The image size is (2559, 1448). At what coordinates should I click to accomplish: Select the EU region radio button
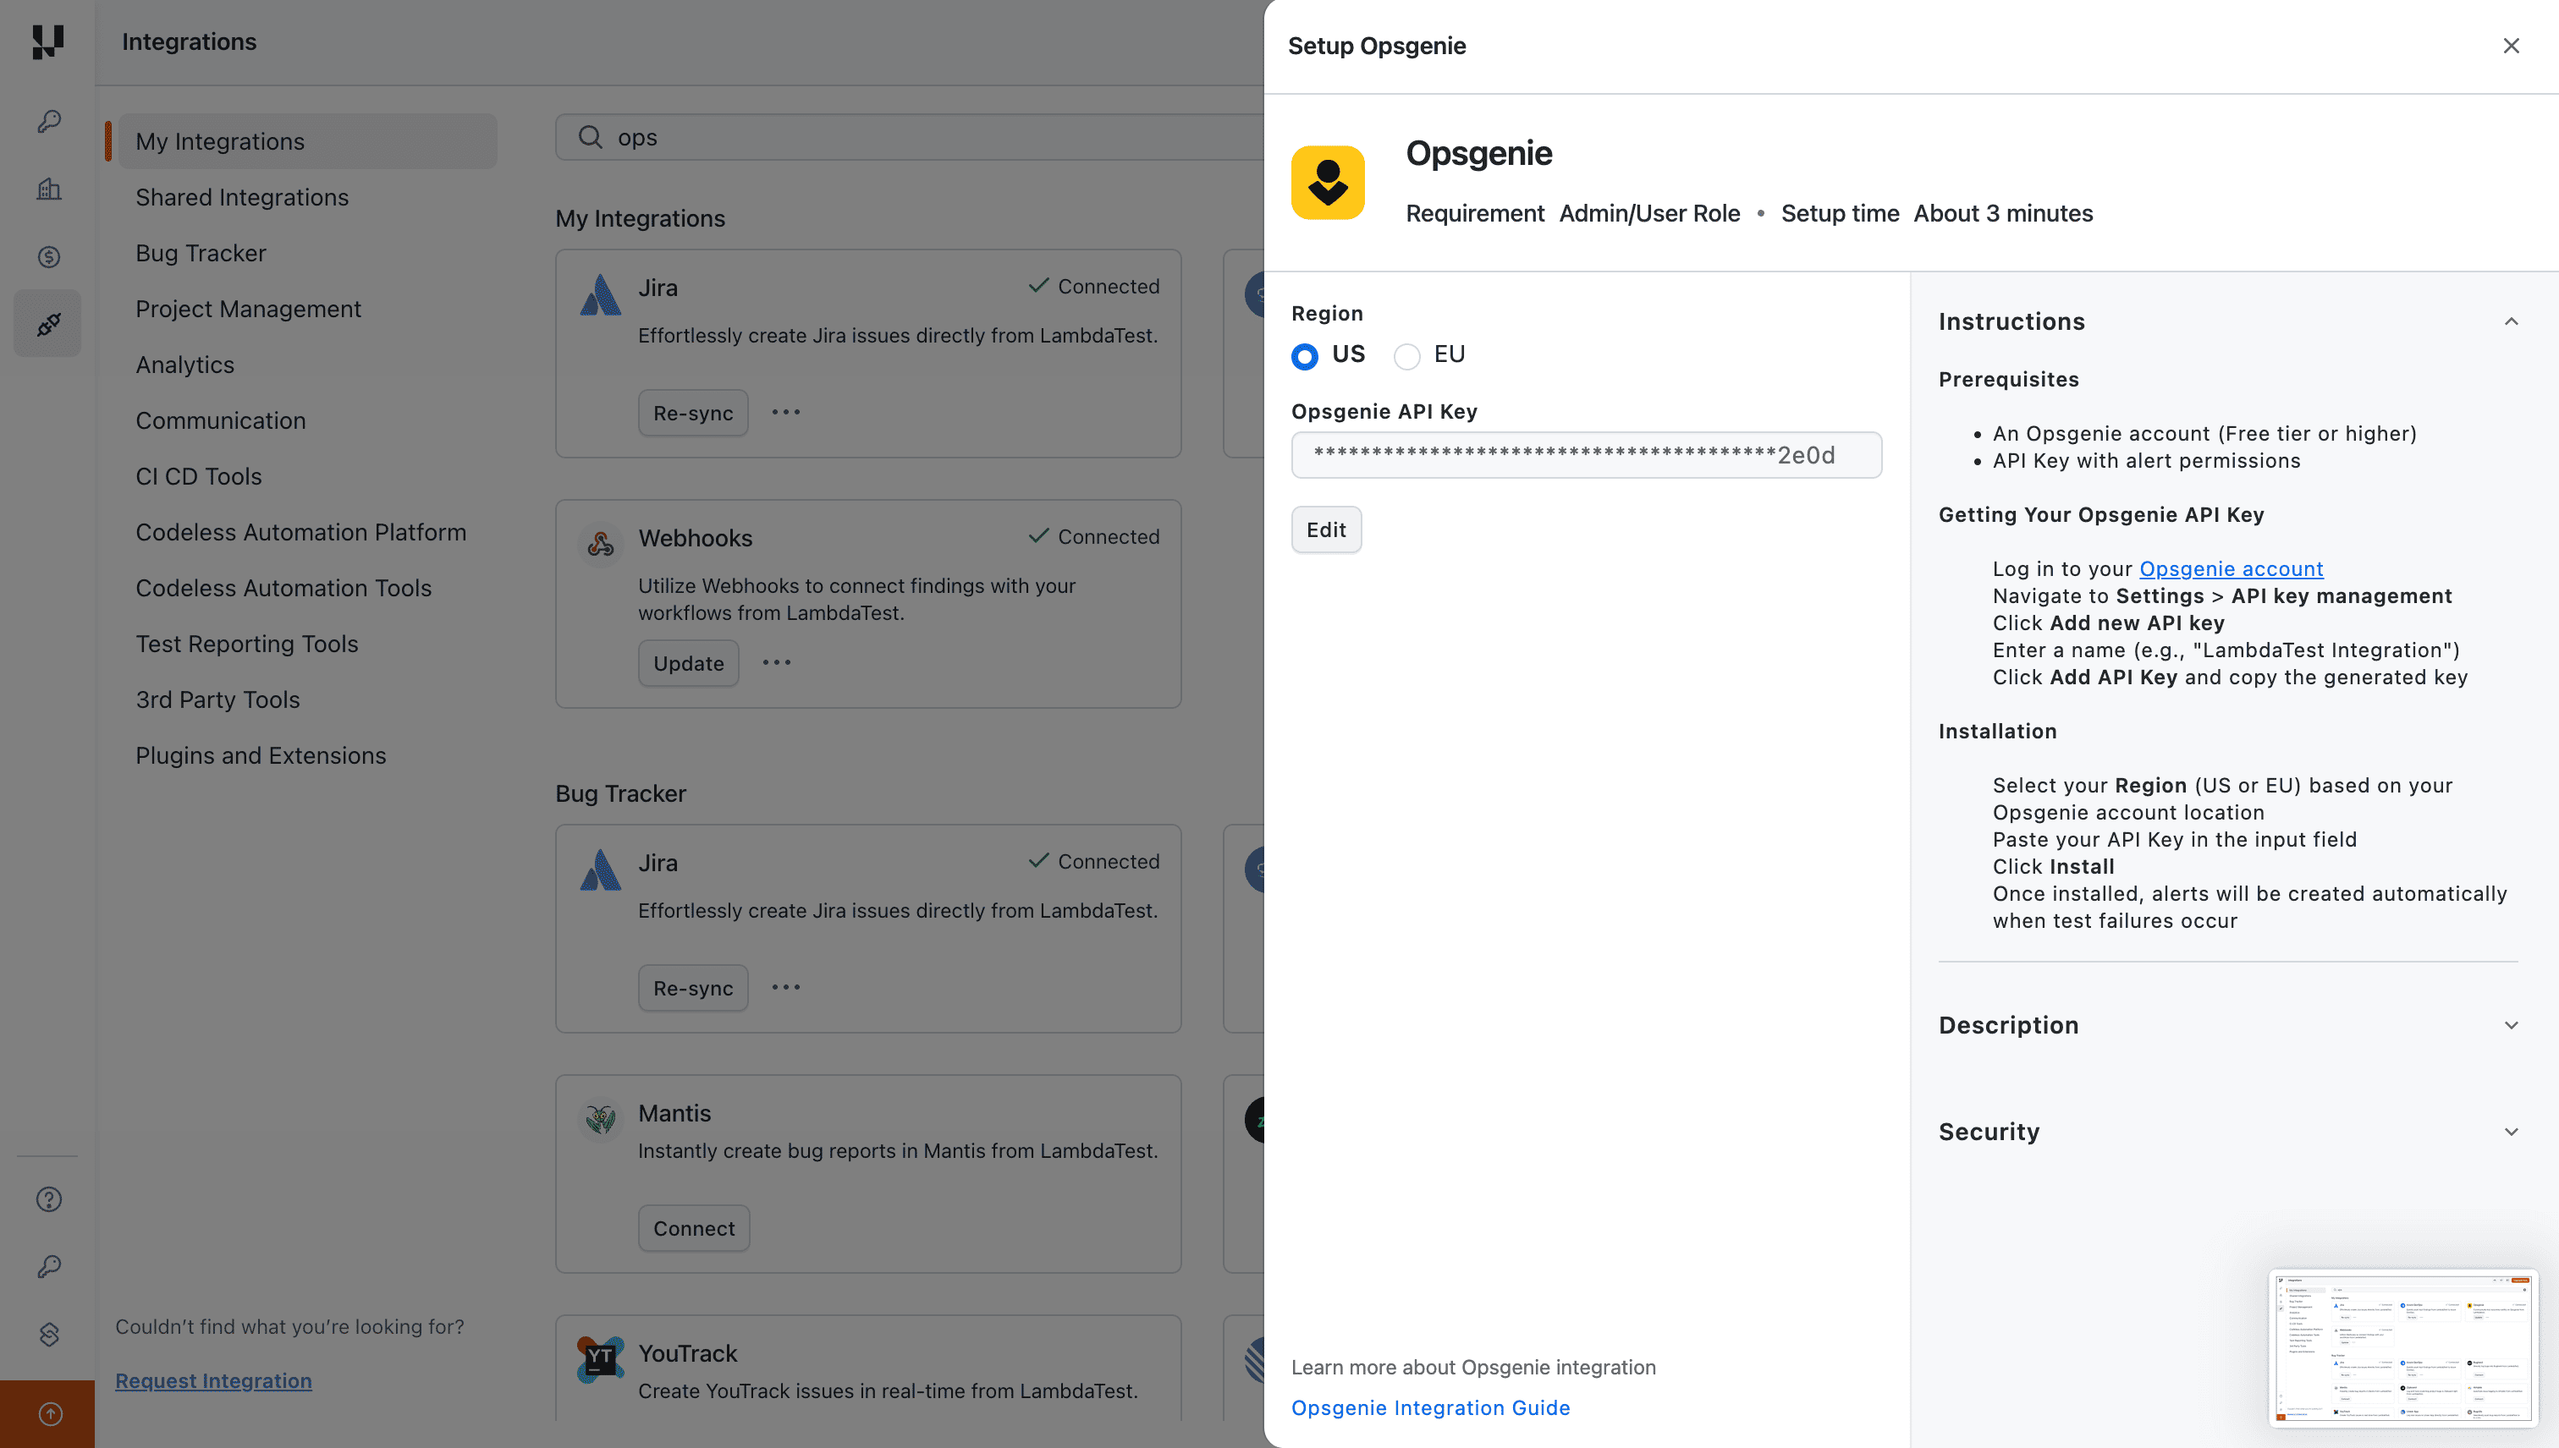point(1406,355)
